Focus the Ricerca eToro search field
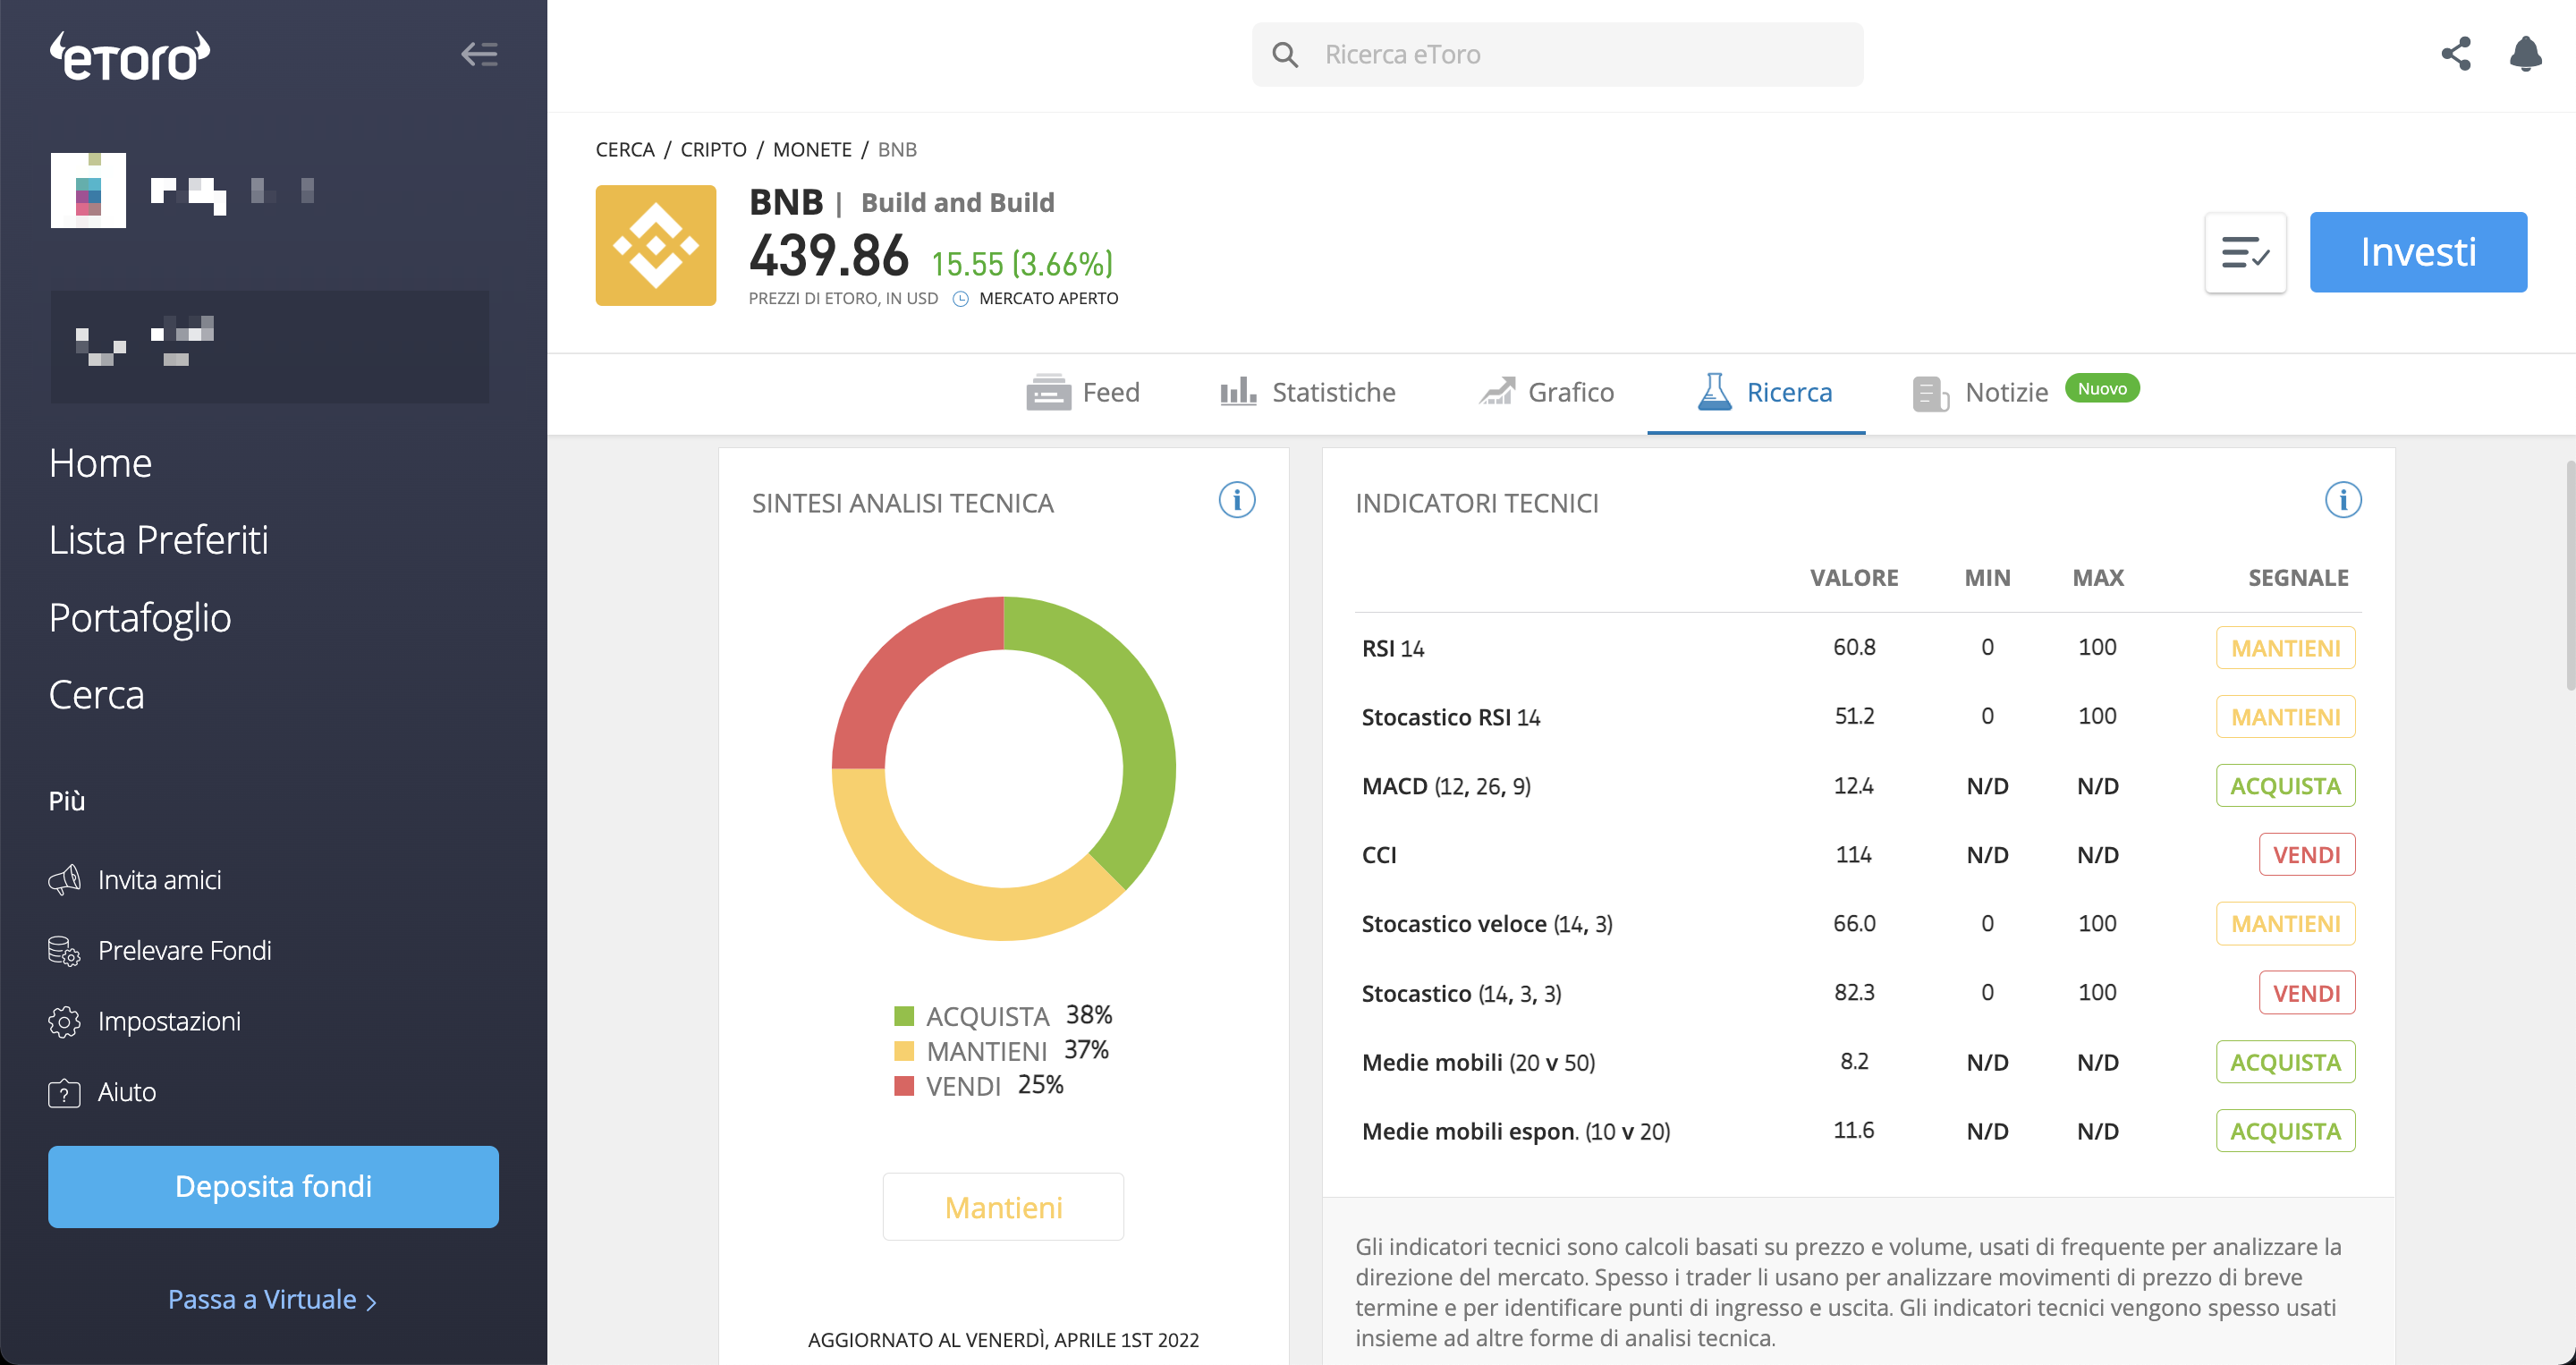The height and width of the screenshot is (1365, 2576). coord(1557,54)
